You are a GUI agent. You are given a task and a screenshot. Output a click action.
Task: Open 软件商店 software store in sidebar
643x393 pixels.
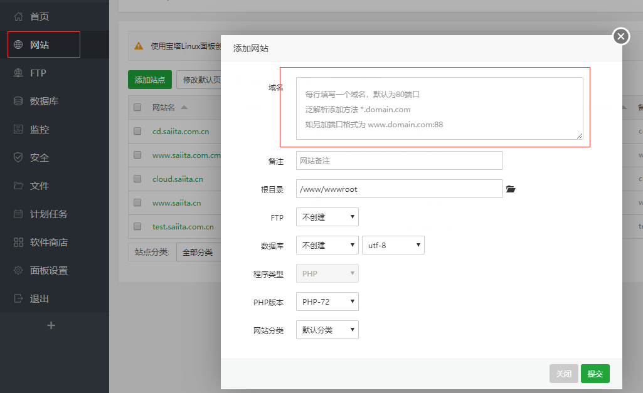click(x=48, y=243)
